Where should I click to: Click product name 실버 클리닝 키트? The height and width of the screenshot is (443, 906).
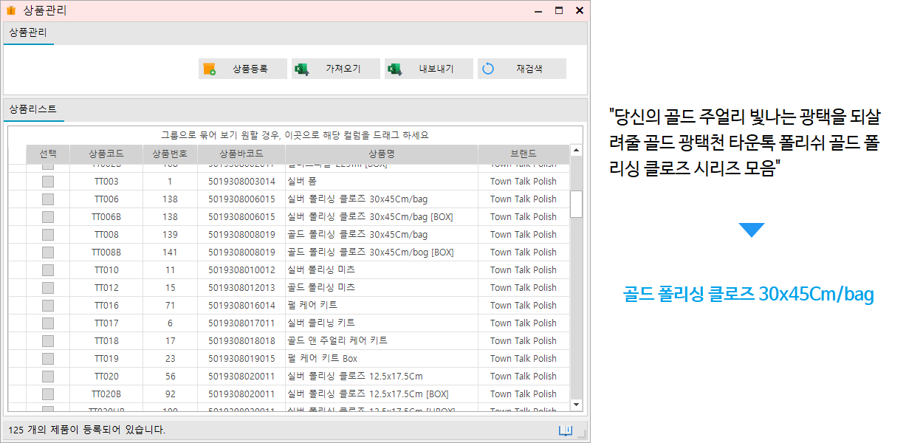(x=321, y=323)
